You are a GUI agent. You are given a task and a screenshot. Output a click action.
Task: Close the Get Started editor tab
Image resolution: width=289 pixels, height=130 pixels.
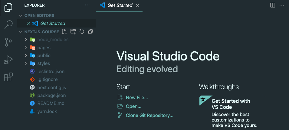click(x=137, y=5)
